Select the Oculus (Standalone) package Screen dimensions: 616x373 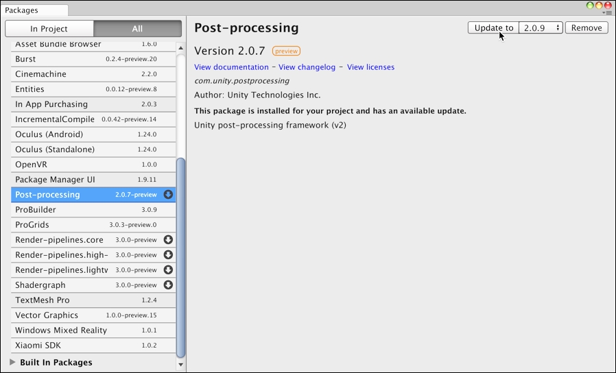pyautogui.click(x=93, y=149)
